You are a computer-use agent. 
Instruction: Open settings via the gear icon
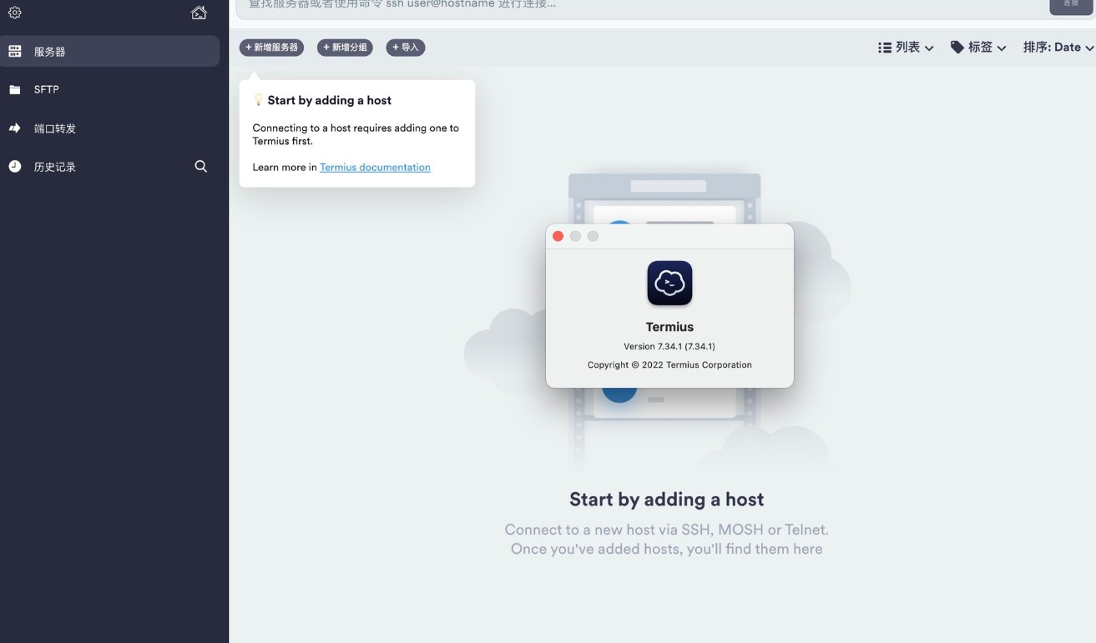pos(15,13)
